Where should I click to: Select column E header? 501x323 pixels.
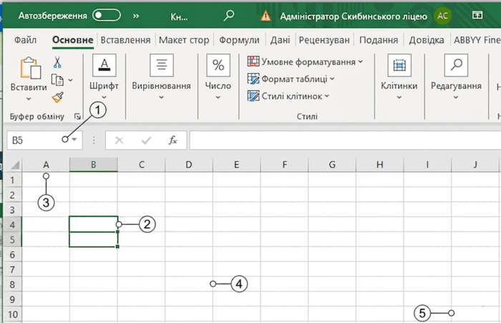pos(236,165)
